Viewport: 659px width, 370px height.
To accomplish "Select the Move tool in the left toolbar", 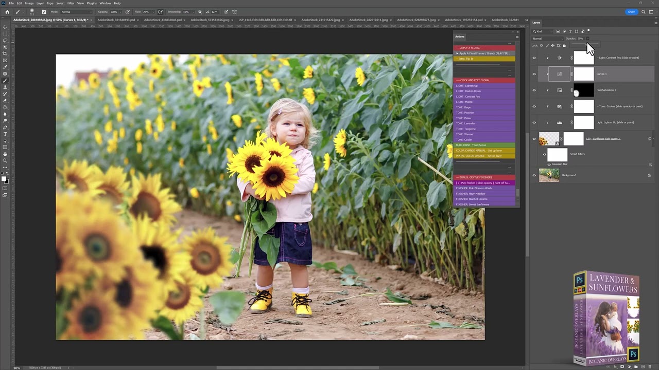I will click(x=5, y=27).
